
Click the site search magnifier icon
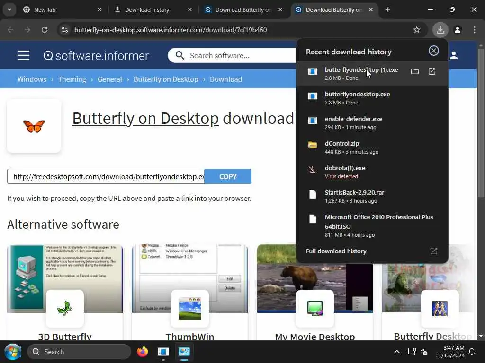pos(180,56)
